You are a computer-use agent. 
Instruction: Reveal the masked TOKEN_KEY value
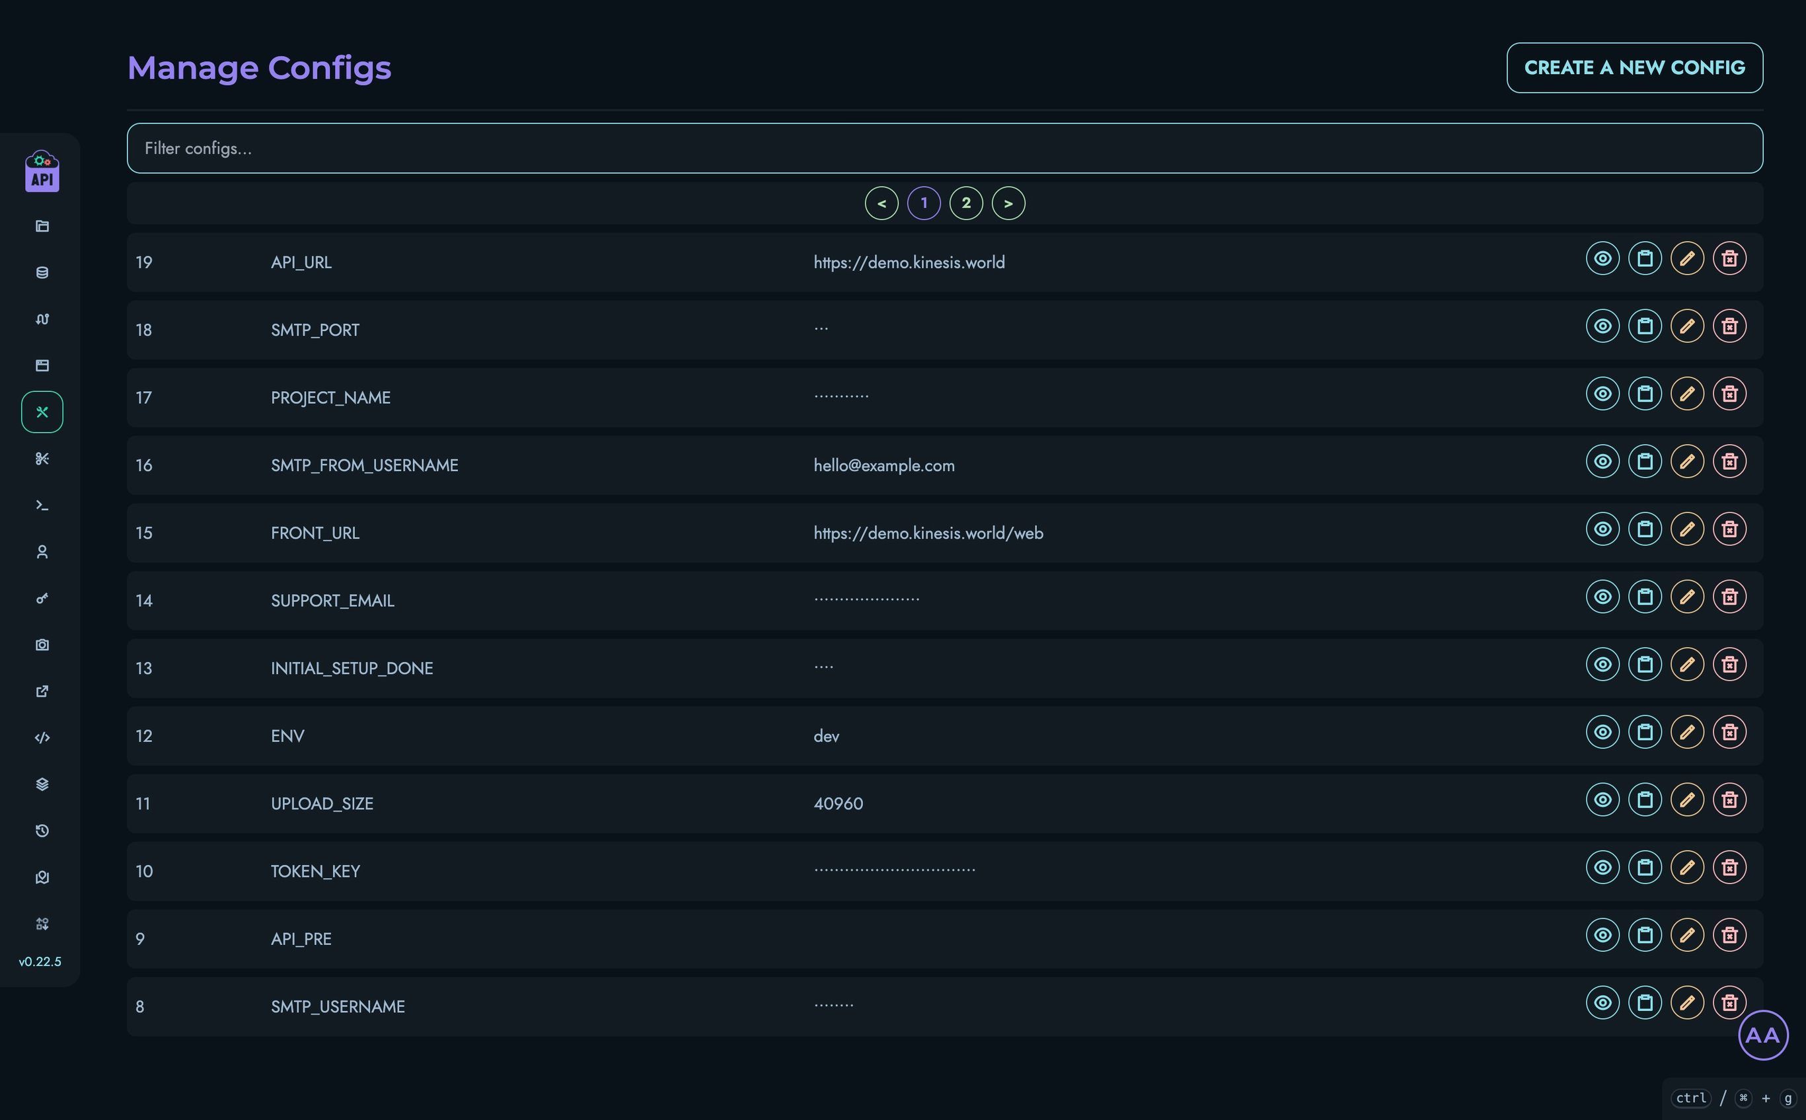(1603, 868)
